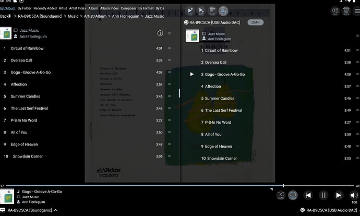Expand the RA-B9C5CA [Soundgenic] server selector
The width and height of the screenshot is (360, 216).
click(x=29, y=210)
